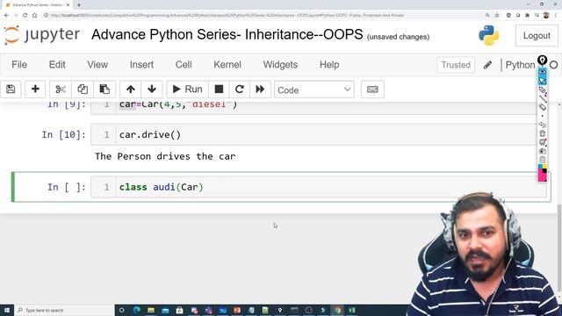
Task: Open the command palette keyboard icon
Action: click(372, 90)
